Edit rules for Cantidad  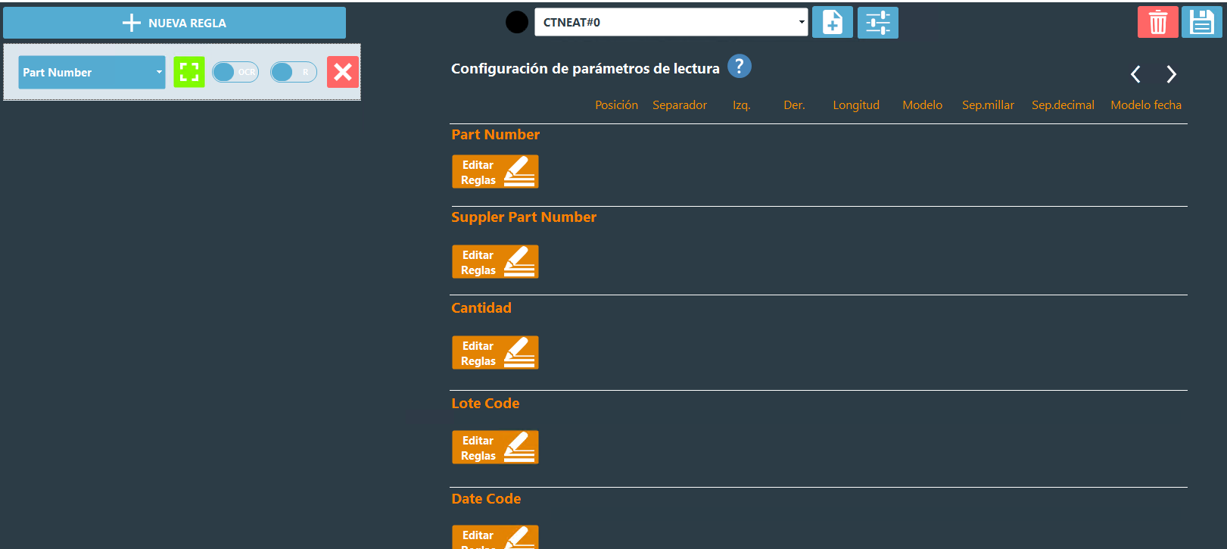(495, 353)
